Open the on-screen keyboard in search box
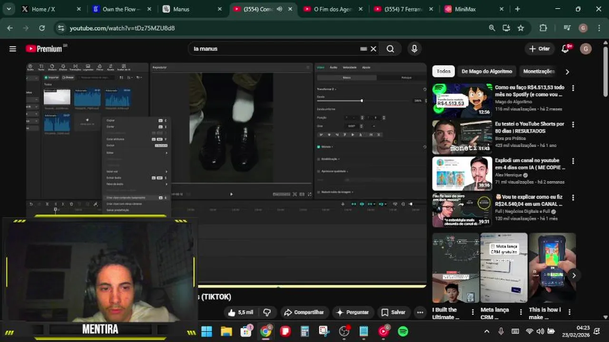Screen dimensions: 609x342 tap(363, 48)
